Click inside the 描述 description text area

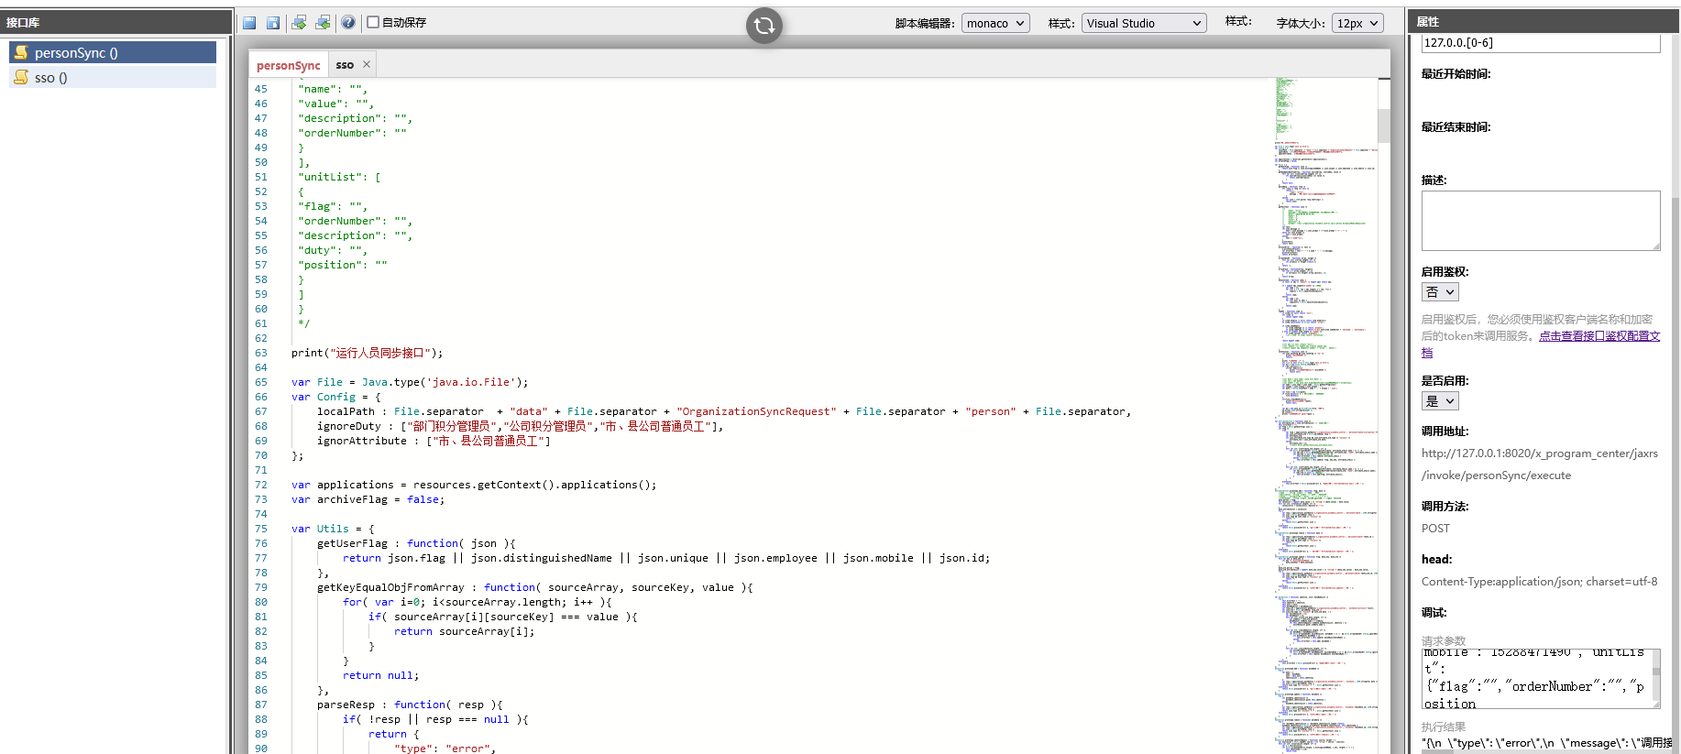(x=1540, y=220)
